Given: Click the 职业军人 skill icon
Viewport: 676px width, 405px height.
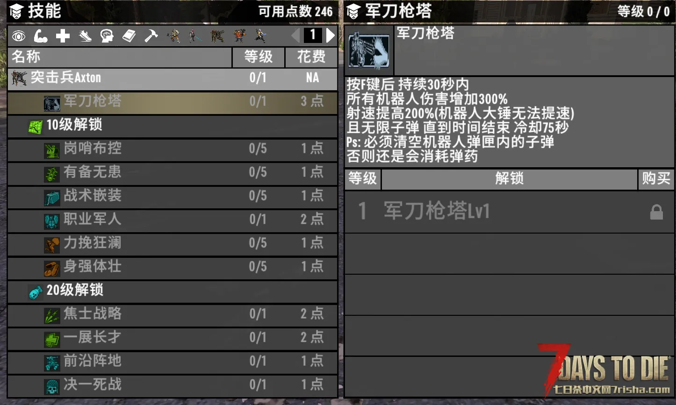Looking at the screenshot, I should pos(52,221).
